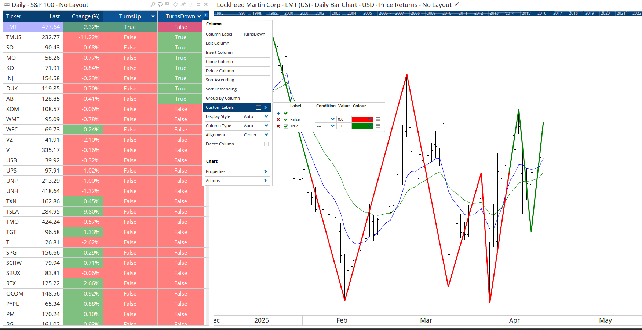The image size is (642, 330).
Task: Click the pencil edit icon next to chart title
Action: click(x=457, y=5)
